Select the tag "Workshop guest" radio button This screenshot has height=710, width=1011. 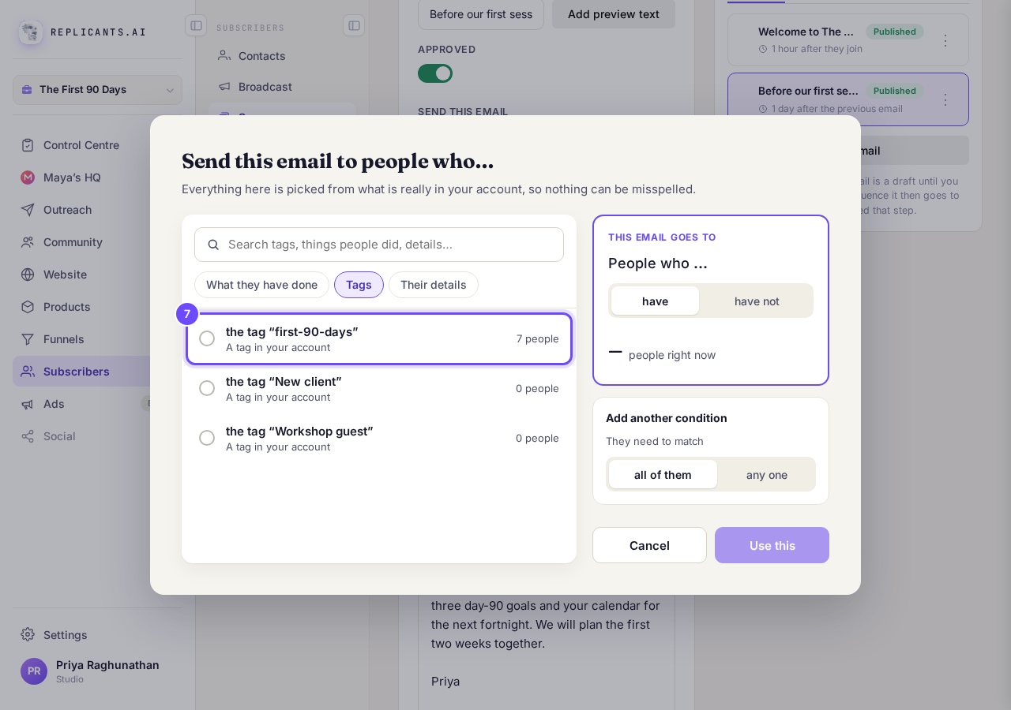207,438
